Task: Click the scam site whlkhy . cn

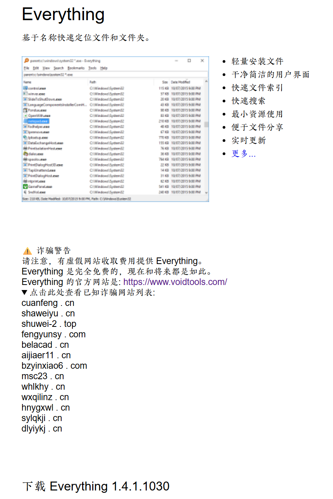Action: [43, 387]
